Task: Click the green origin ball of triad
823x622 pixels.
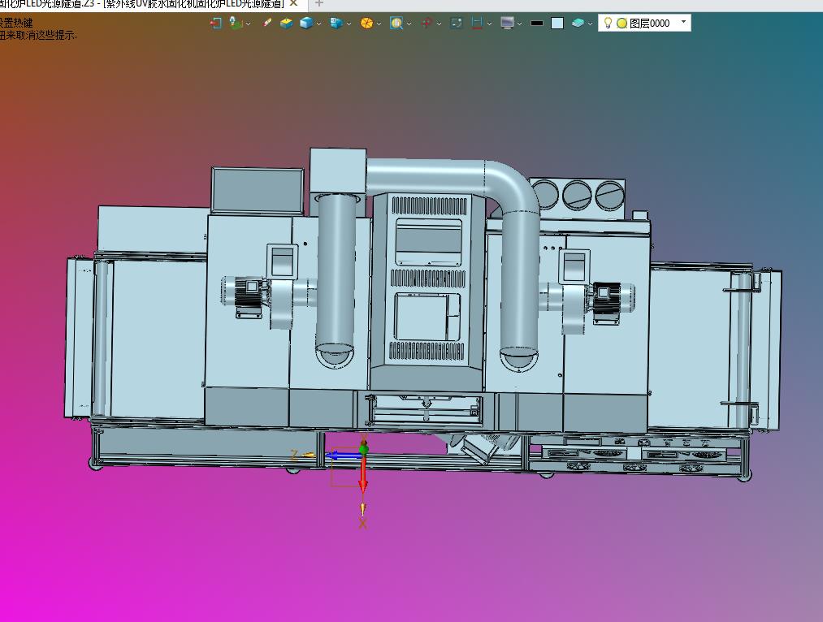Action: point(364,448)
